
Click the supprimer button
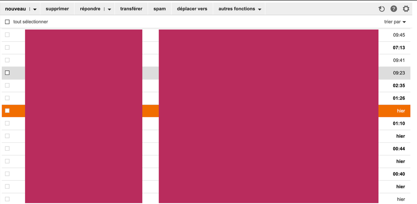click(x=57, y=9)
